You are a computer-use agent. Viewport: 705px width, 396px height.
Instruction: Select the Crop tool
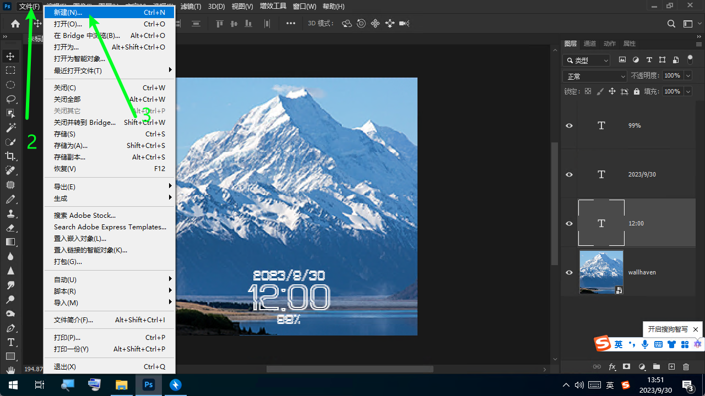click(10, 156)
